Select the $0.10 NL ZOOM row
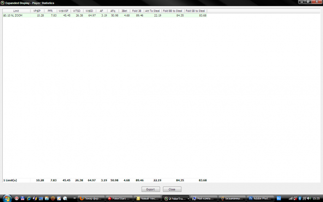Screen dimensions: 323x202 coord(105,15)
